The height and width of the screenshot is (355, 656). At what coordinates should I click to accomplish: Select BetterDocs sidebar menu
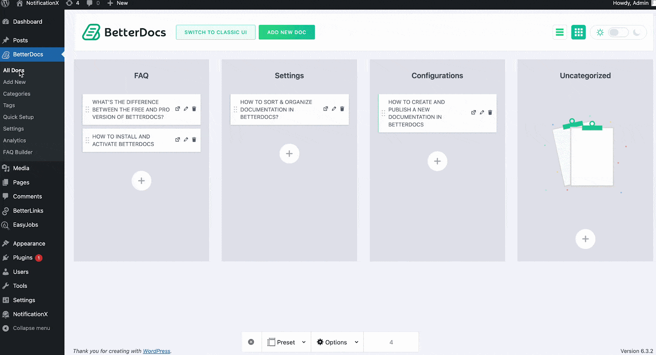click(x=32, y=54)
